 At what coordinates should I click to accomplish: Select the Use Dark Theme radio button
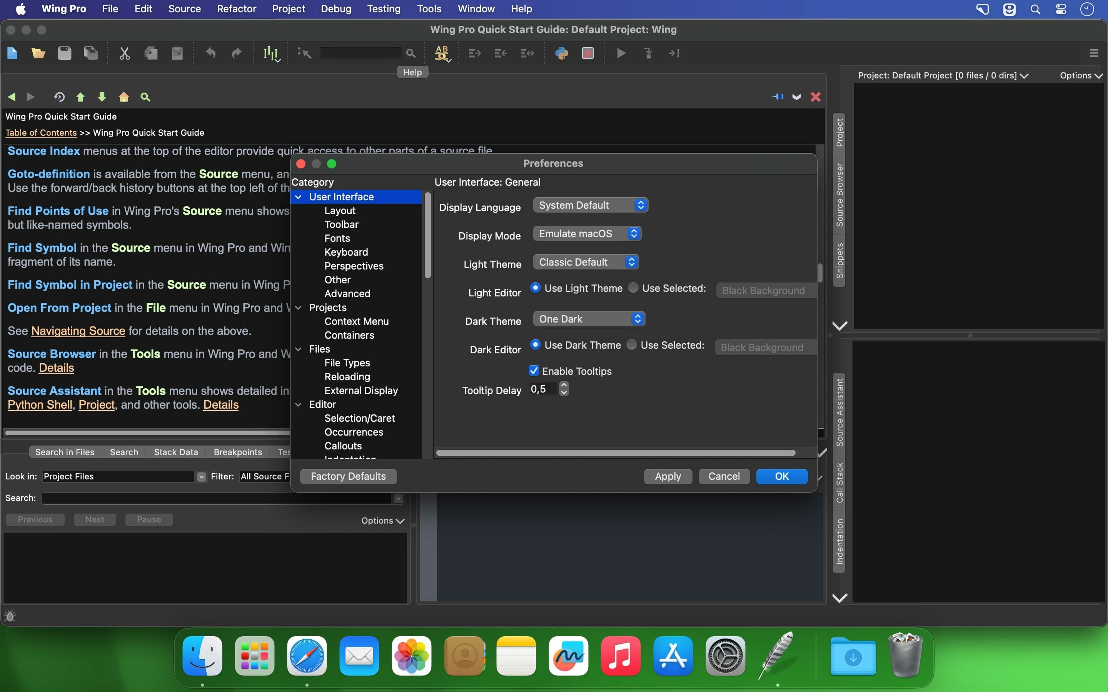tap(535, 344)
